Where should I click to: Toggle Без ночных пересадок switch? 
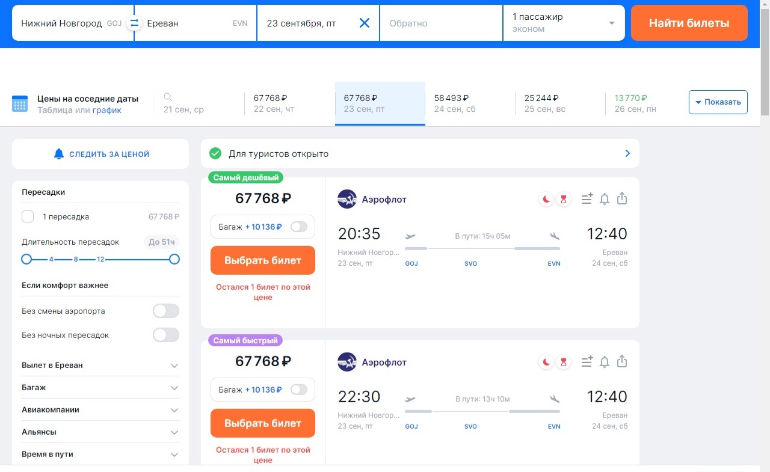tap(166, 335)
